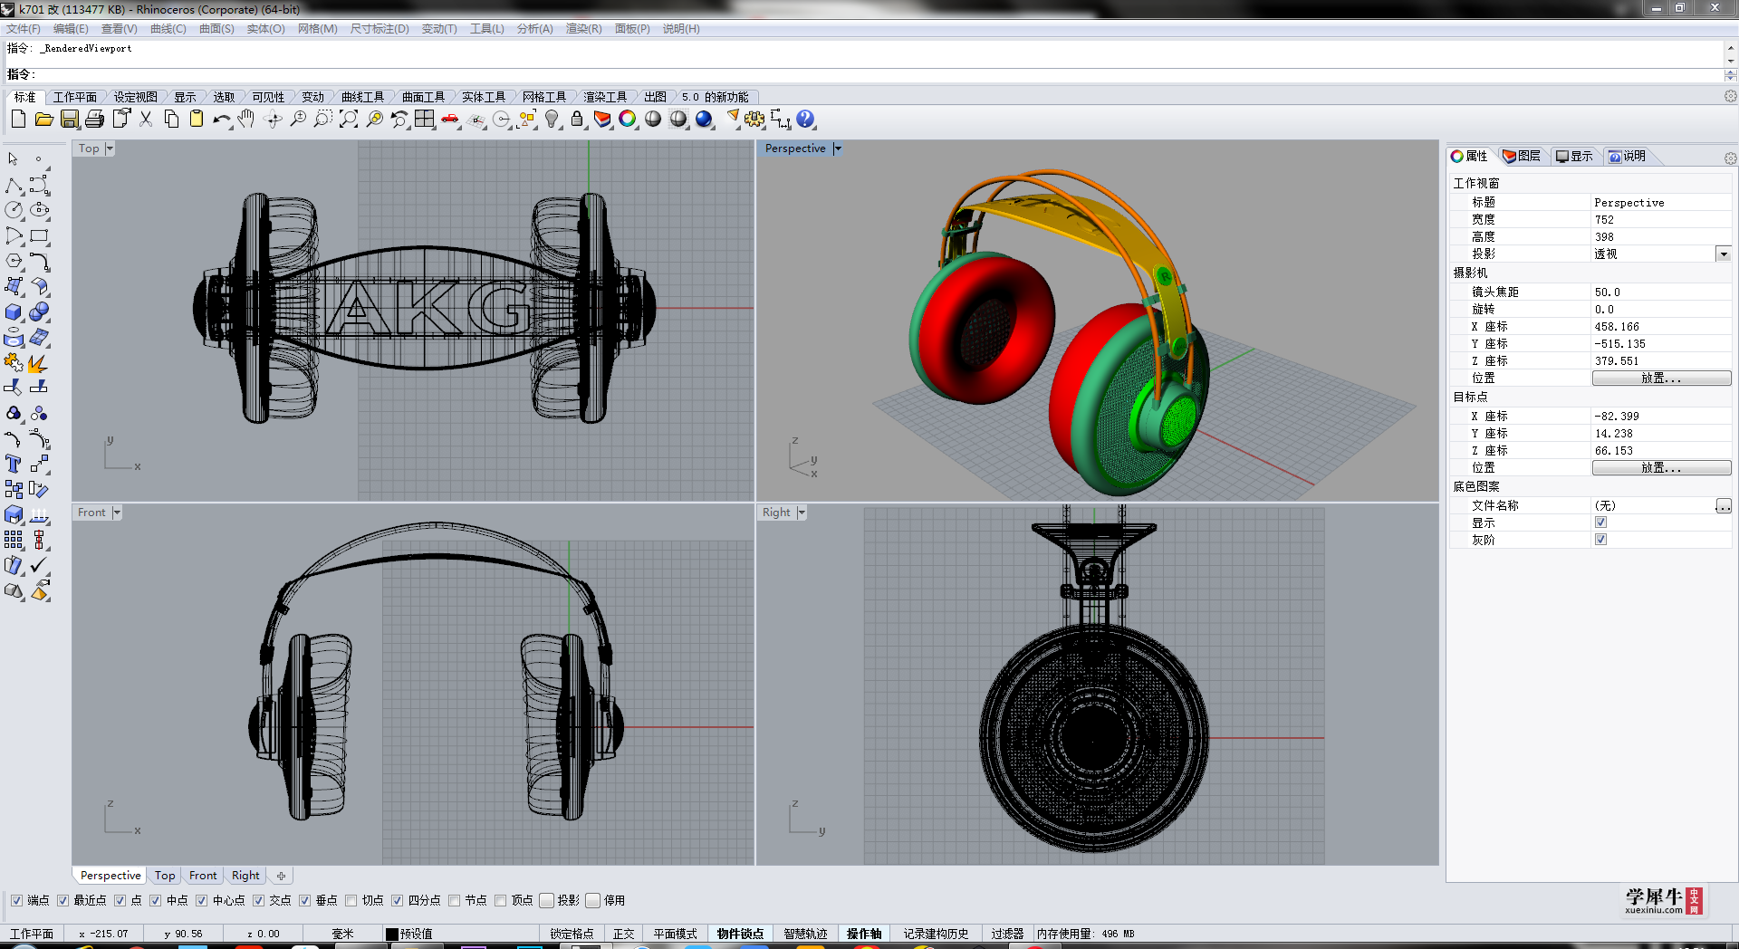Enable 顶点 osnap checkbox

(x=500, y=900)
